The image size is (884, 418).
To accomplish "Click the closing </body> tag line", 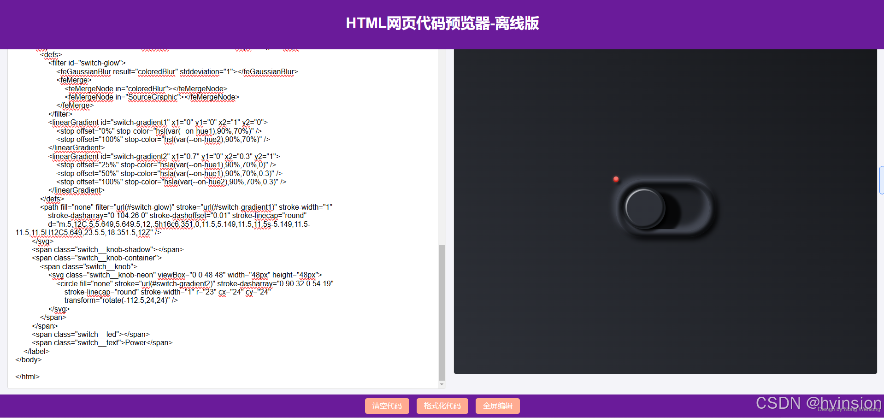I will (x=29, y=360).
